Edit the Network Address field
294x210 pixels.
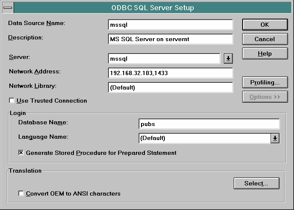pos(170,73)
